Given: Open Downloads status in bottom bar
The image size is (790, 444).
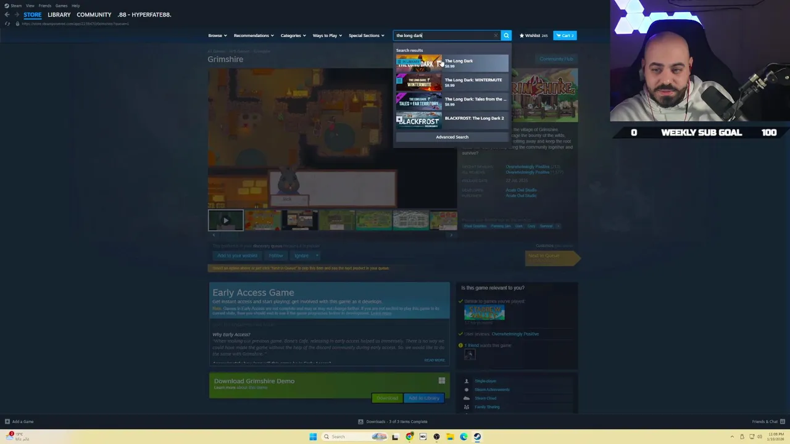Looking at the screenshot, I should click(x=393, y=422).
